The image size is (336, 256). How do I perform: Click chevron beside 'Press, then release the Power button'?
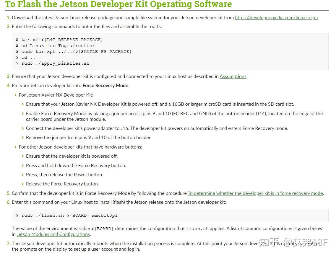point(22,175)
